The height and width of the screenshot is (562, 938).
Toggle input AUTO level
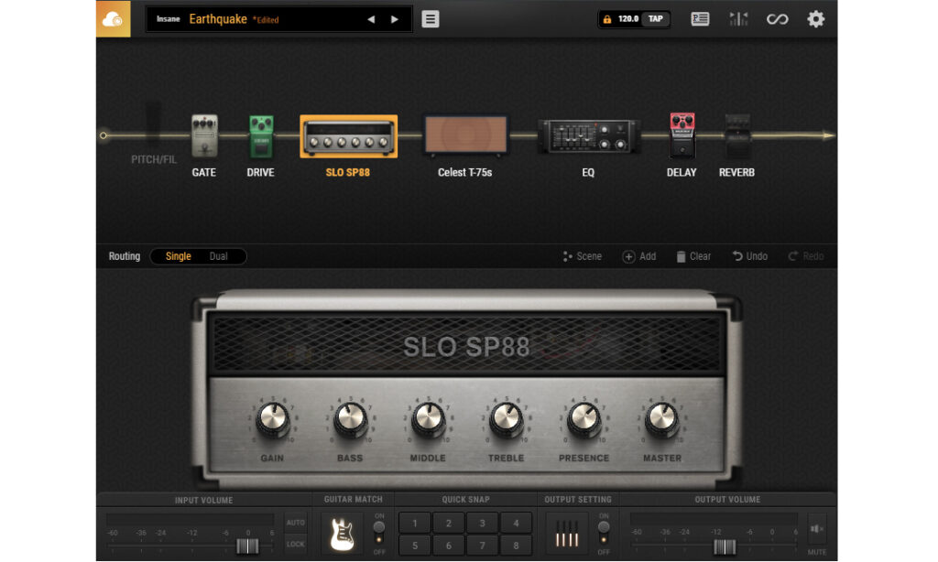(x=296, y=523)
